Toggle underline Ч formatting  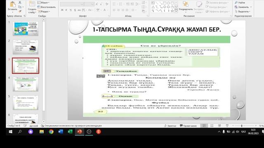tap(71, 10)
